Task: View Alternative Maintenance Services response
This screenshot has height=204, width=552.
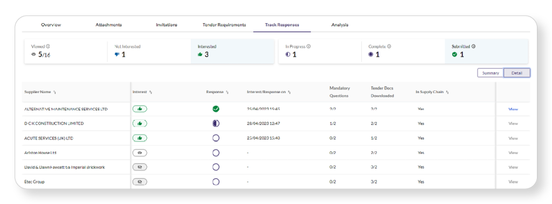Action: coord(513,109)
